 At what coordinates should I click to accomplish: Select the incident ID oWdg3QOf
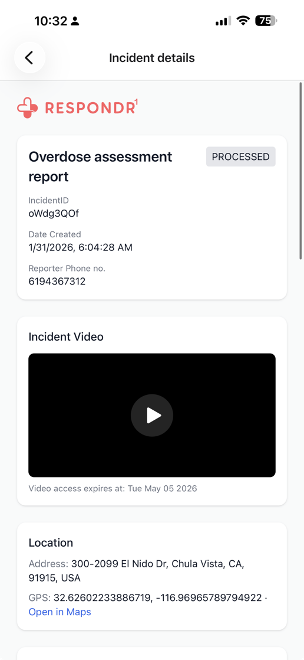point(54,213)
